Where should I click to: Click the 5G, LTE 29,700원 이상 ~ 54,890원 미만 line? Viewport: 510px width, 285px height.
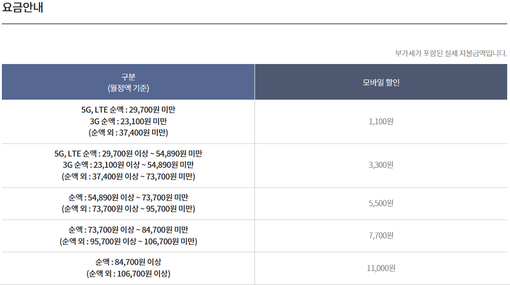[128, 153]
